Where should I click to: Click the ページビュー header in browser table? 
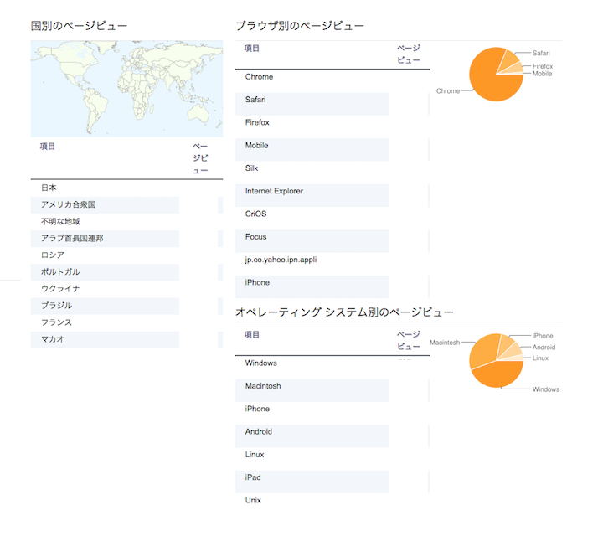pos(409,54)
